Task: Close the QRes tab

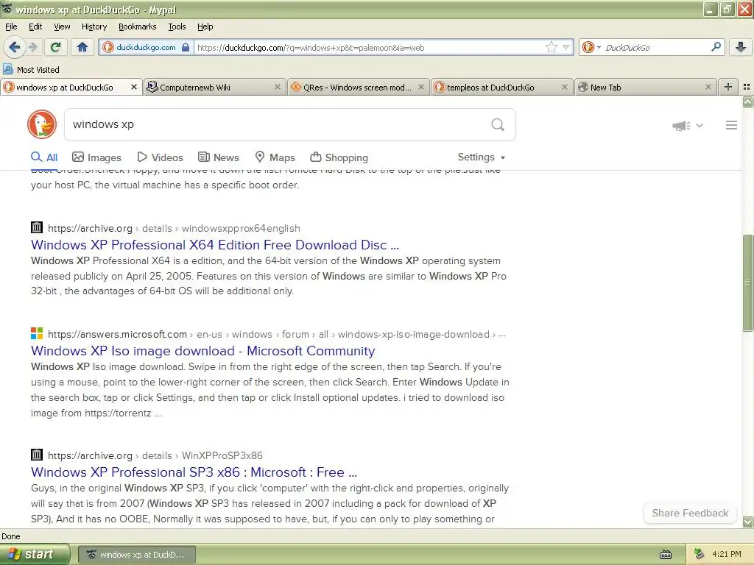Action: coord(421,87)
